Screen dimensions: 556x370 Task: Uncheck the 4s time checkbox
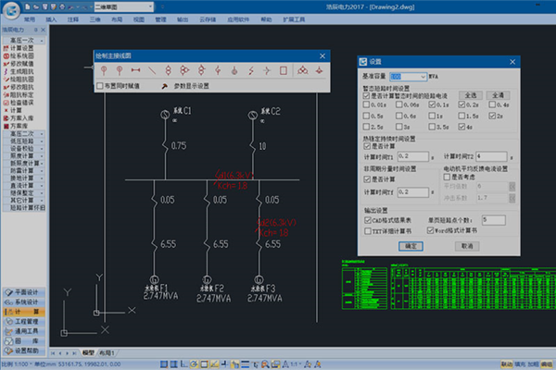click(x=461, y=127)
